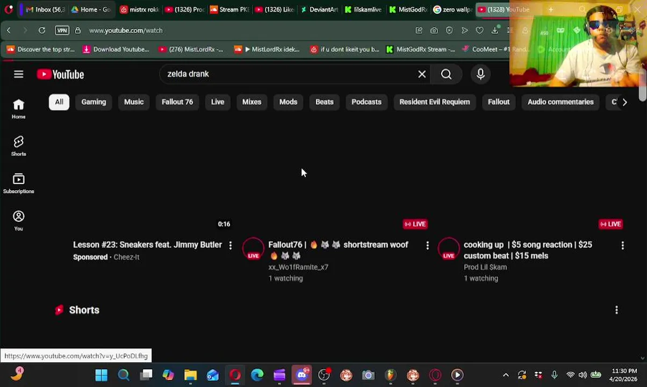
Task: Select the Resident Evil Requiem chip
Action: (435, 102)
